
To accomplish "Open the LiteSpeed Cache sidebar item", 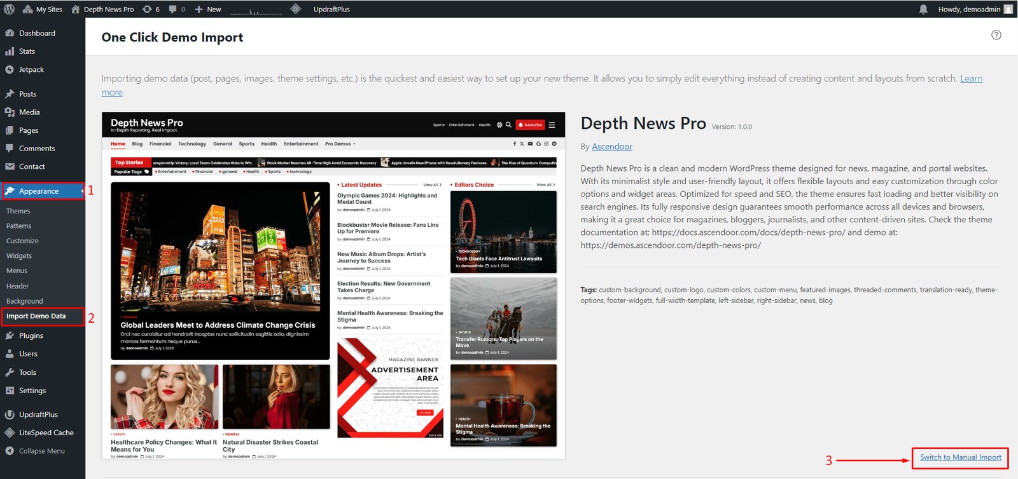I will point(46,433).
